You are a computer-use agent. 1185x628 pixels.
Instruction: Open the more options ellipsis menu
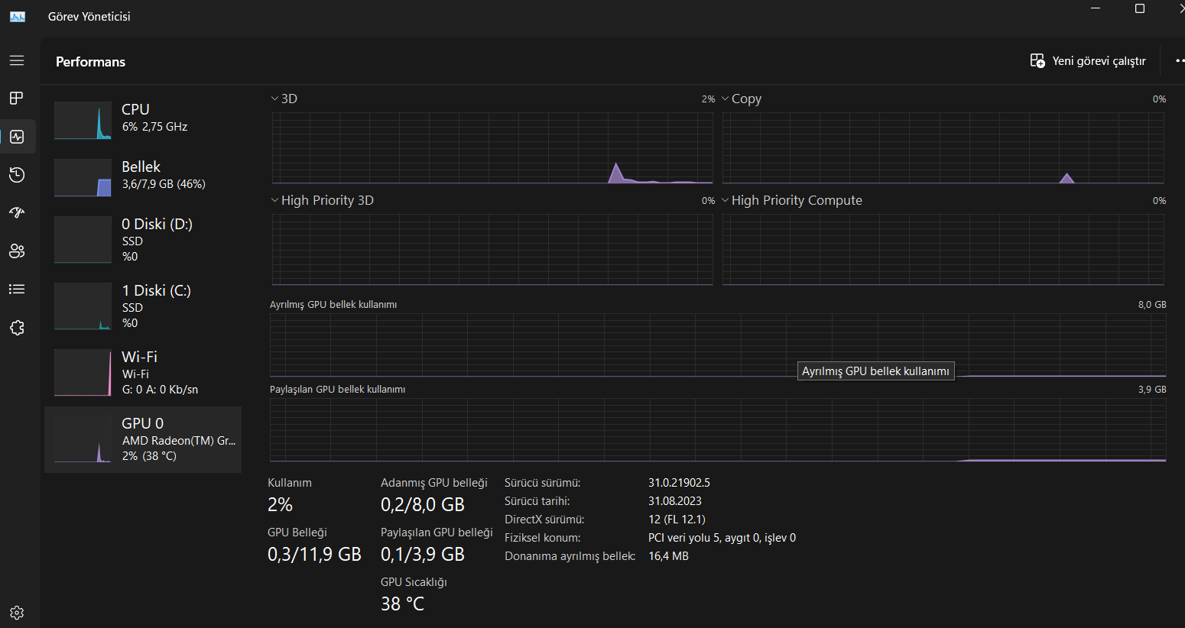point(1180,60)
